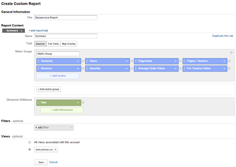This screenshot has width=236, height=167.
Task: Choose the Explorer report type
Action: click(x=41, y=44)
